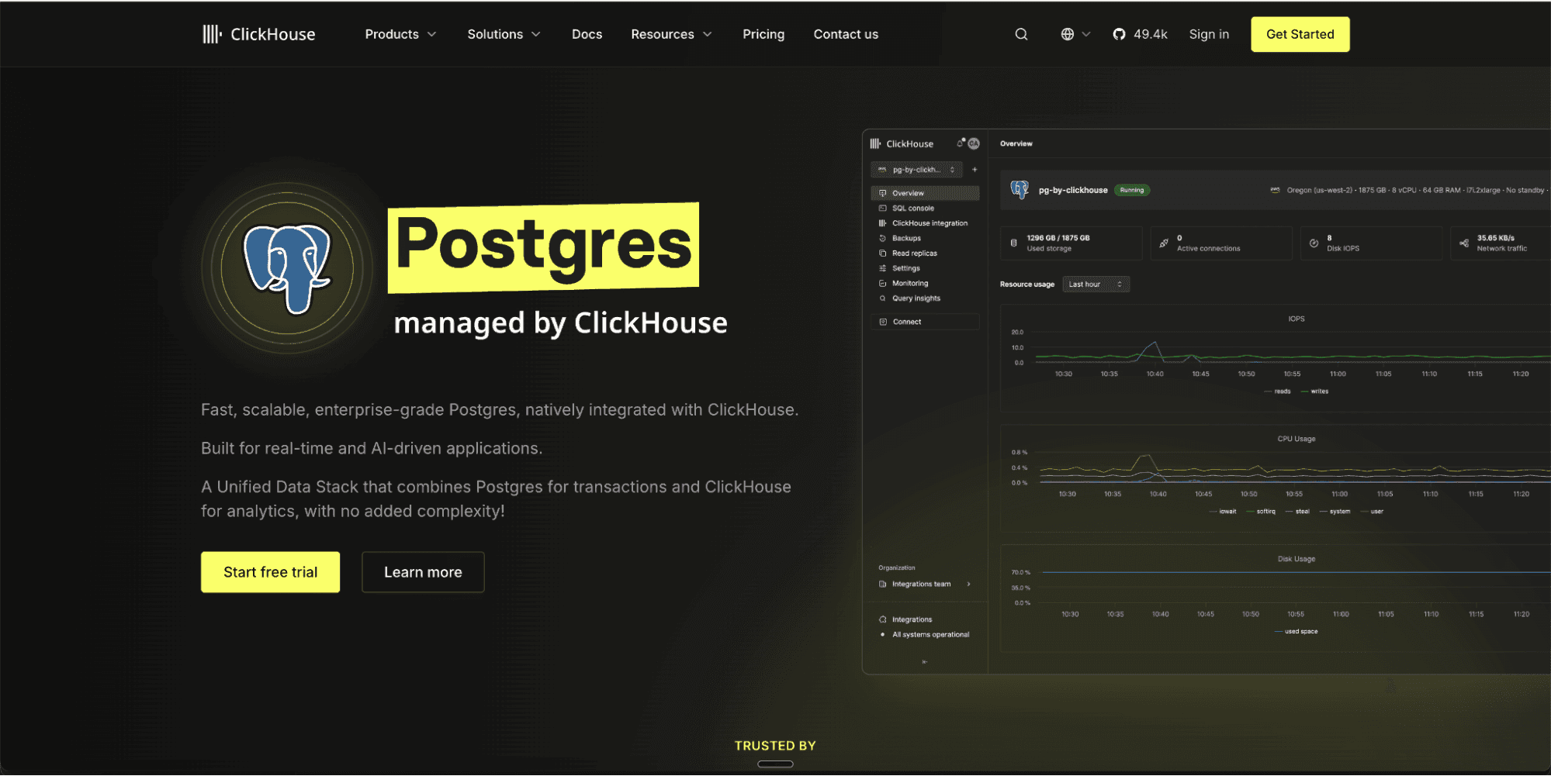Screen dimensions: 1551x776
Task: Click the writes legend in the IOPS chart
Action: click(1315, 391)
